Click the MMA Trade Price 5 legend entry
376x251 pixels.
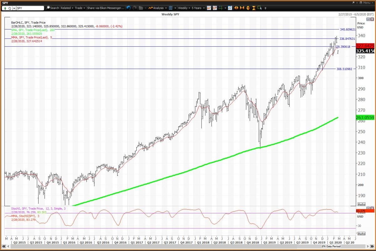[32, 38]
